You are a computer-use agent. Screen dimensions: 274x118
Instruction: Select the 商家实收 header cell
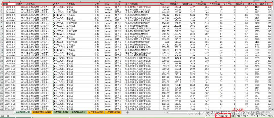(175, 4)
